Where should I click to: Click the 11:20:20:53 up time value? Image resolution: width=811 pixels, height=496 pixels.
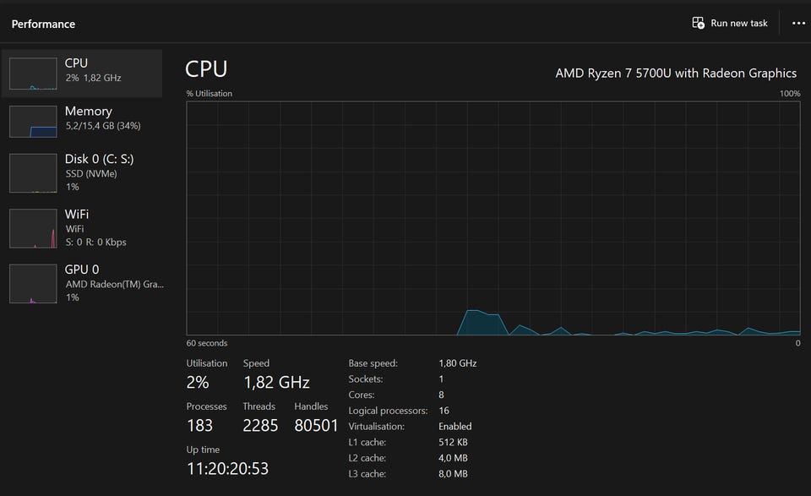[x=227, y=469]
